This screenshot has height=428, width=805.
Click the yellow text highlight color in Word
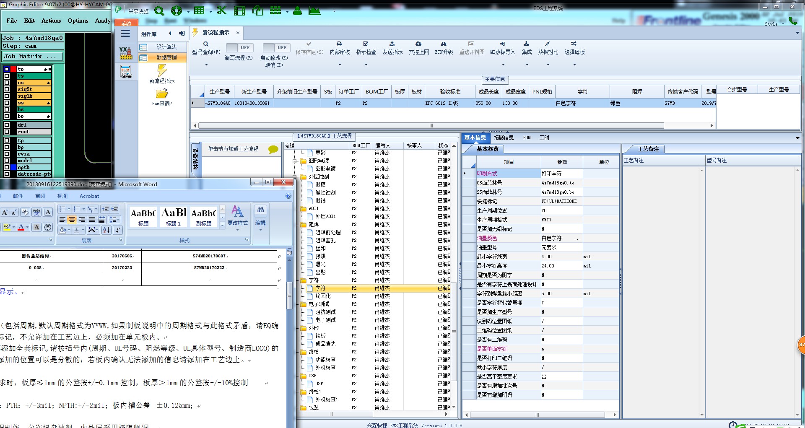pyautogui.click(x=7, y=227)
